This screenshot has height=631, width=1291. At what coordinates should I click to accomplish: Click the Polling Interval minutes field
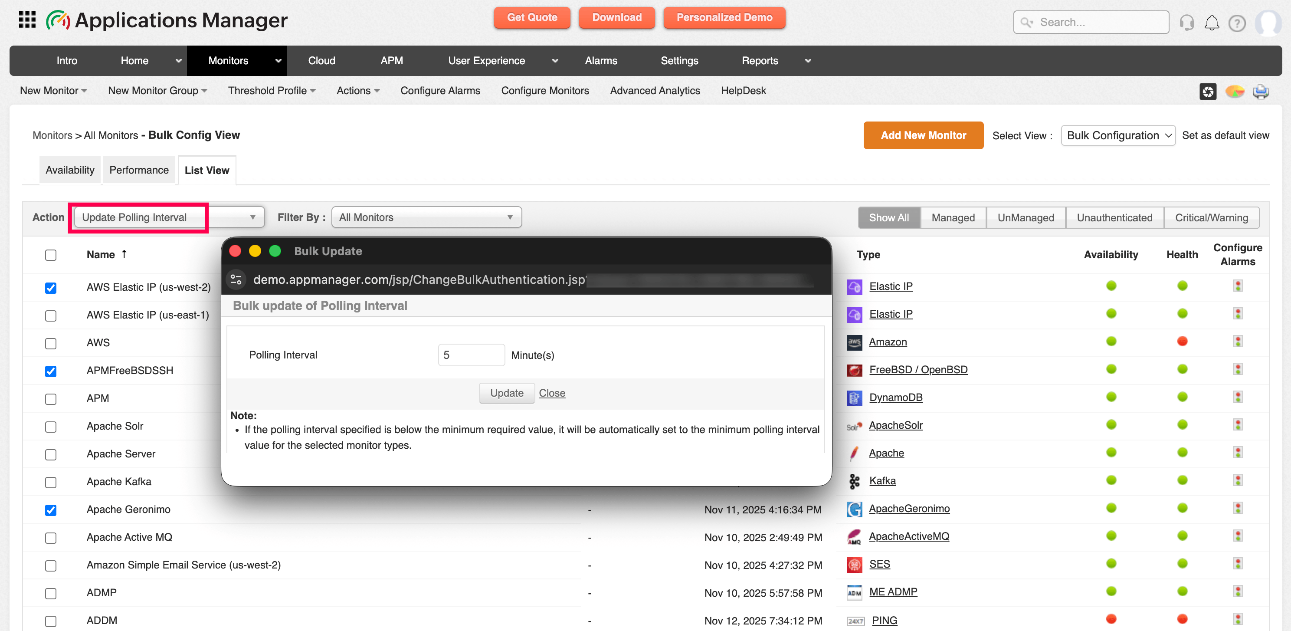point(471,355)
